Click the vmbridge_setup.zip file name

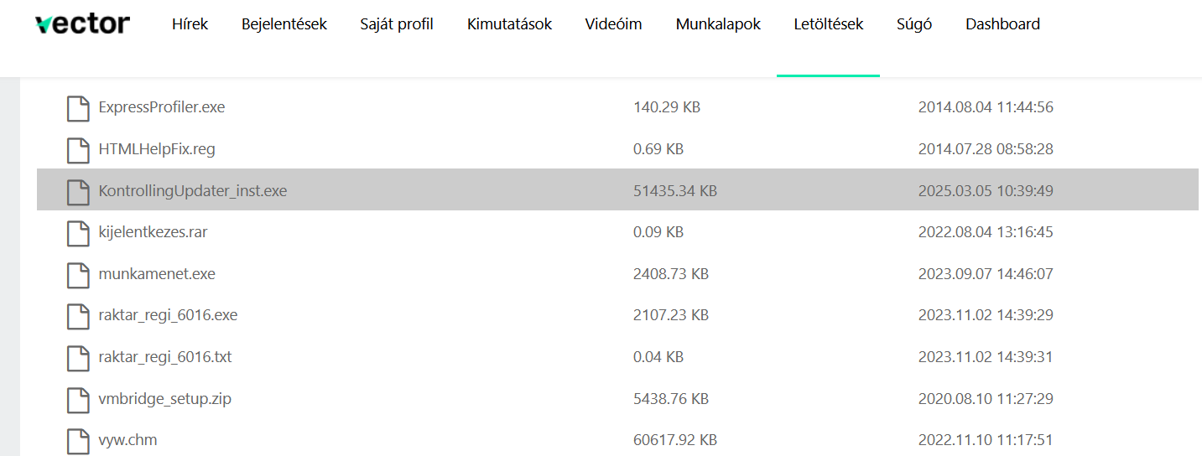pos(164,399)
